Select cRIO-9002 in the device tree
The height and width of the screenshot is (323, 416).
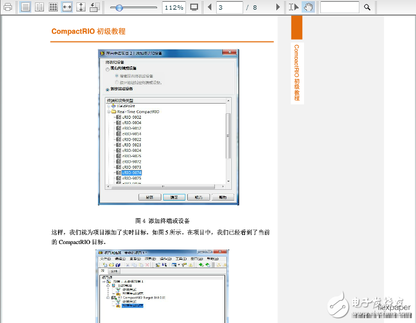point(132,117)
